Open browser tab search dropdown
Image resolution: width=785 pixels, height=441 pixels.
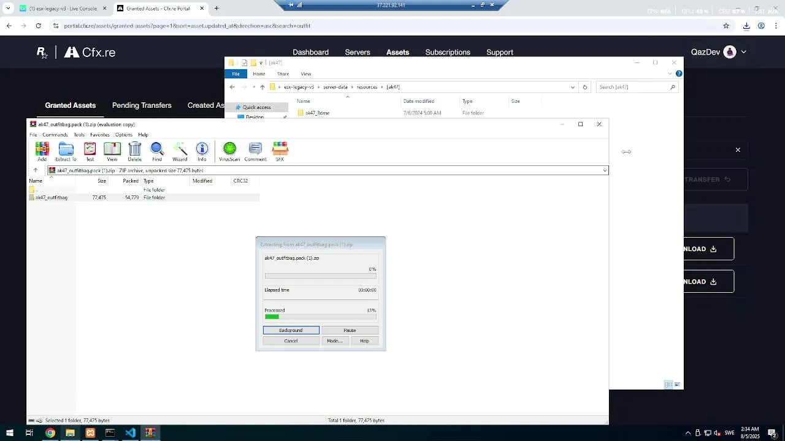(8, 9)
